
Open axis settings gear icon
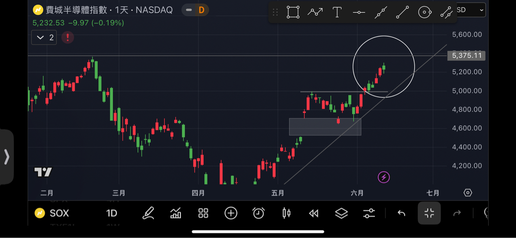(468, 193)
